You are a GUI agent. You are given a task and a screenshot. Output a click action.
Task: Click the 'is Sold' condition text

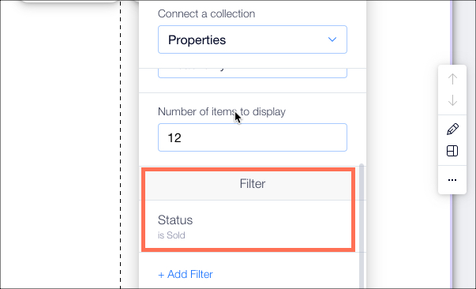(x=171, y=235)
